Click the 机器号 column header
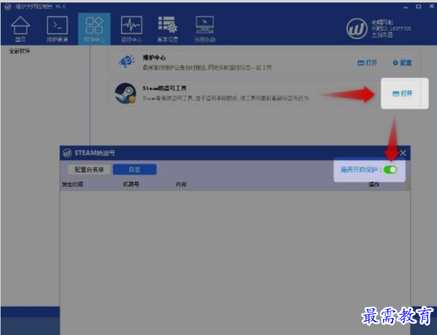This screenshot has width=437, height=335. pyautogui.click(x=131, y=184)
